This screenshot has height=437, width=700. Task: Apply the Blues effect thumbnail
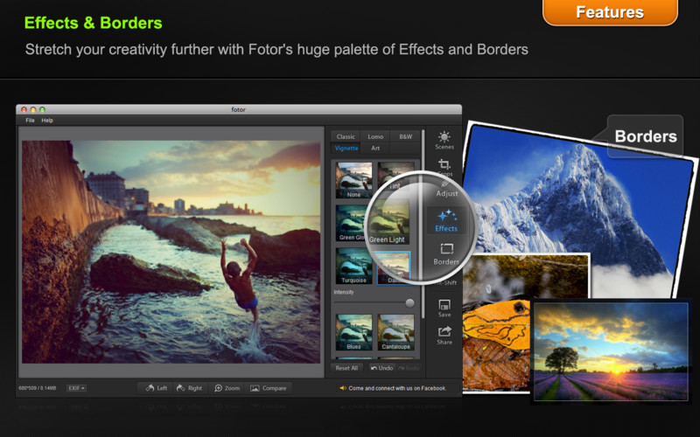[x=353, y=332]
